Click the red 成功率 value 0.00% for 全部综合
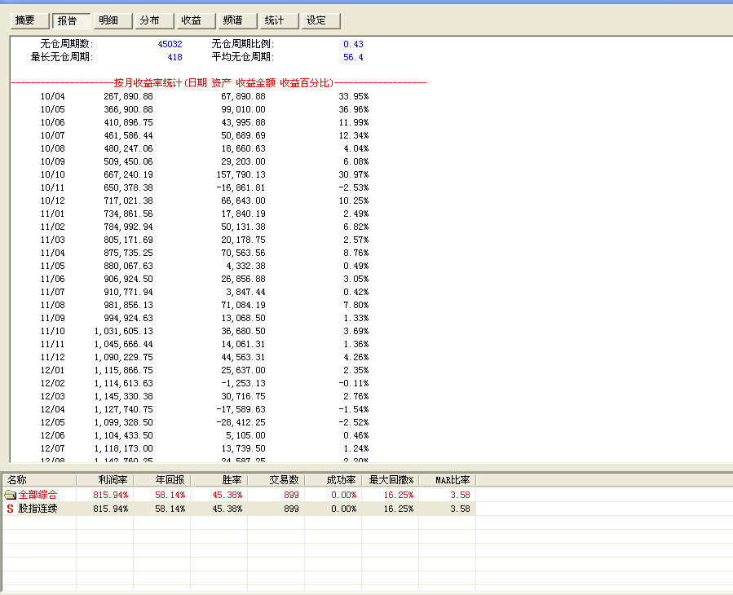The width and height of the screenshot is (733, 595). tap(343, 495)
